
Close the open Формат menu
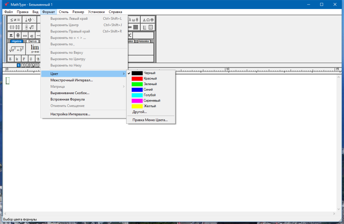coord(49,12)
